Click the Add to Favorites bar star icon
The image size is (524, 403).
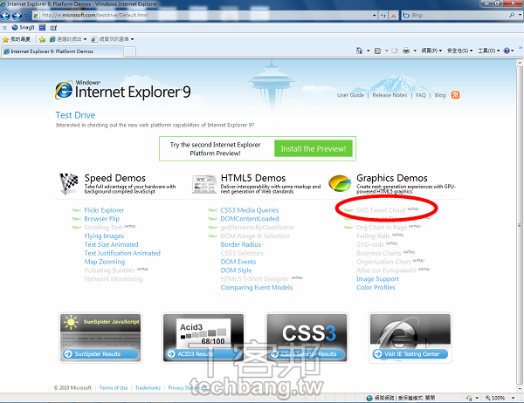[x=42, y=39]
